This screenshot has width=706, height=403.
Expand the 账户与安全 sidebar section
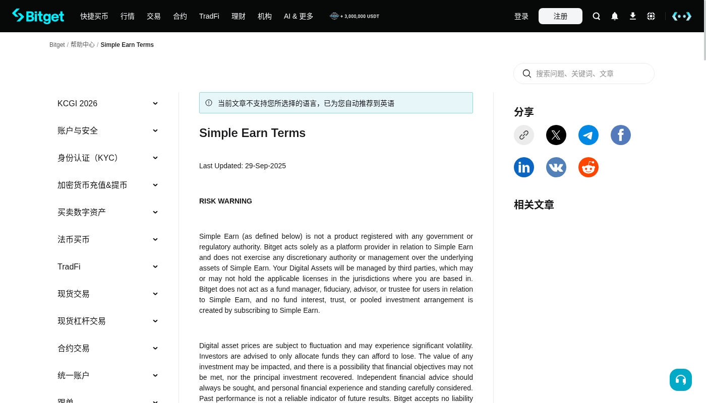click(x=108, y=130)
